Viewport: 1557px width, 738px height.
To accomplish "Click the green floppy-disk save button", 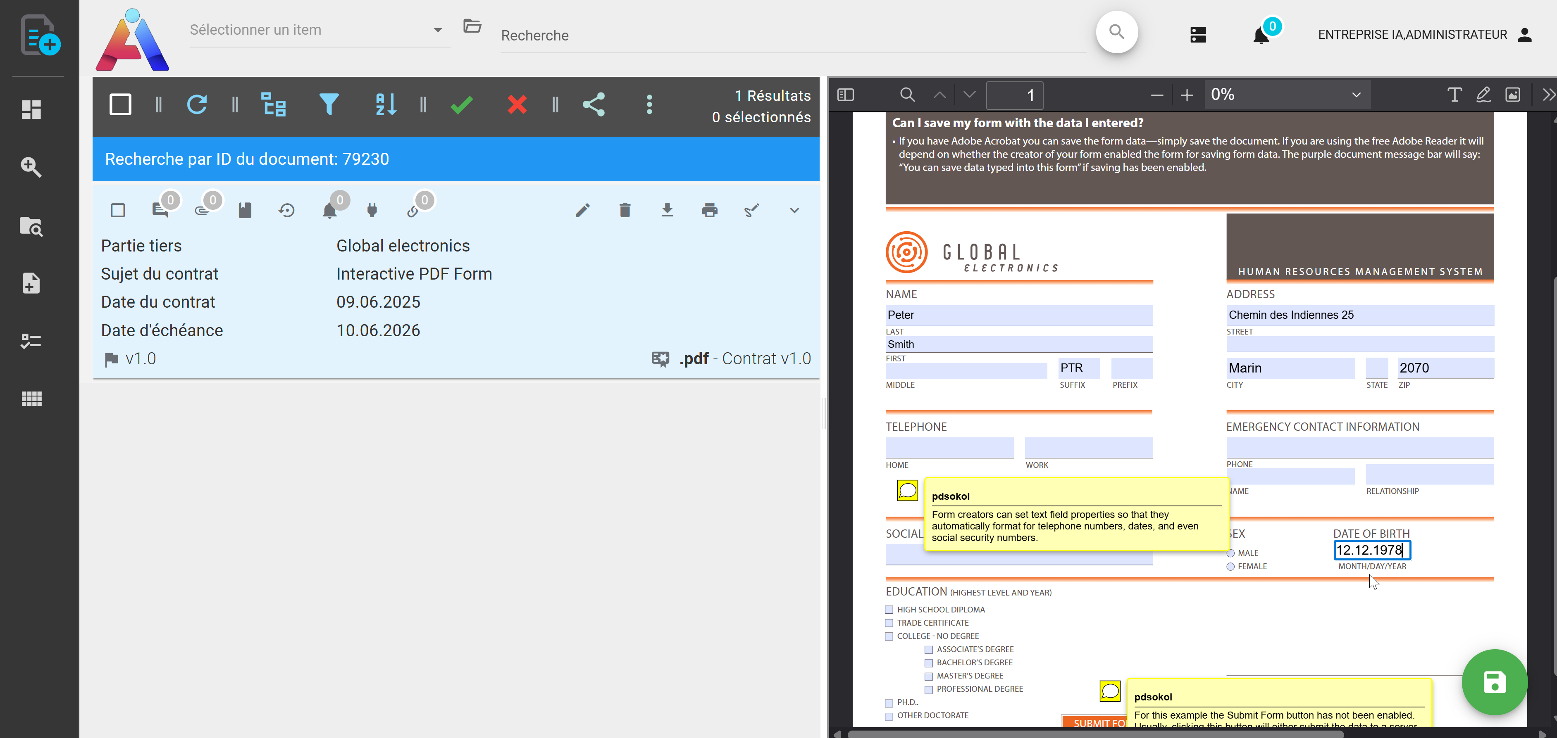I will (x=1494, y=682).
